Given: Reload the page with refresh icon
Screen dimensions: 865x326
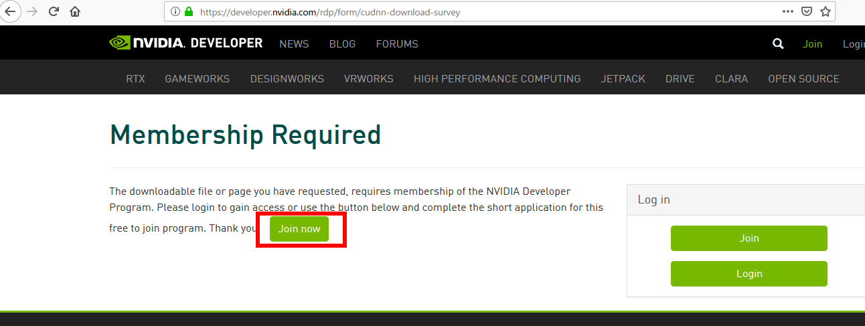Looking at the screenshot, I should 54,11.
